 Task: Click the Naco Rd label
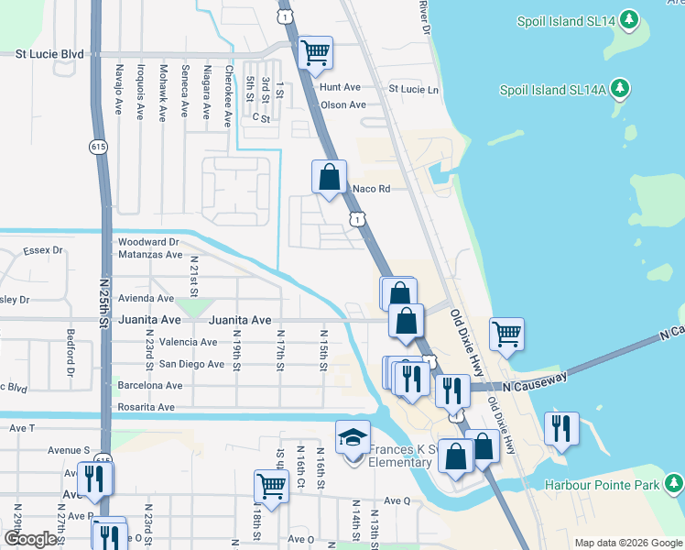tap(371, 189)
